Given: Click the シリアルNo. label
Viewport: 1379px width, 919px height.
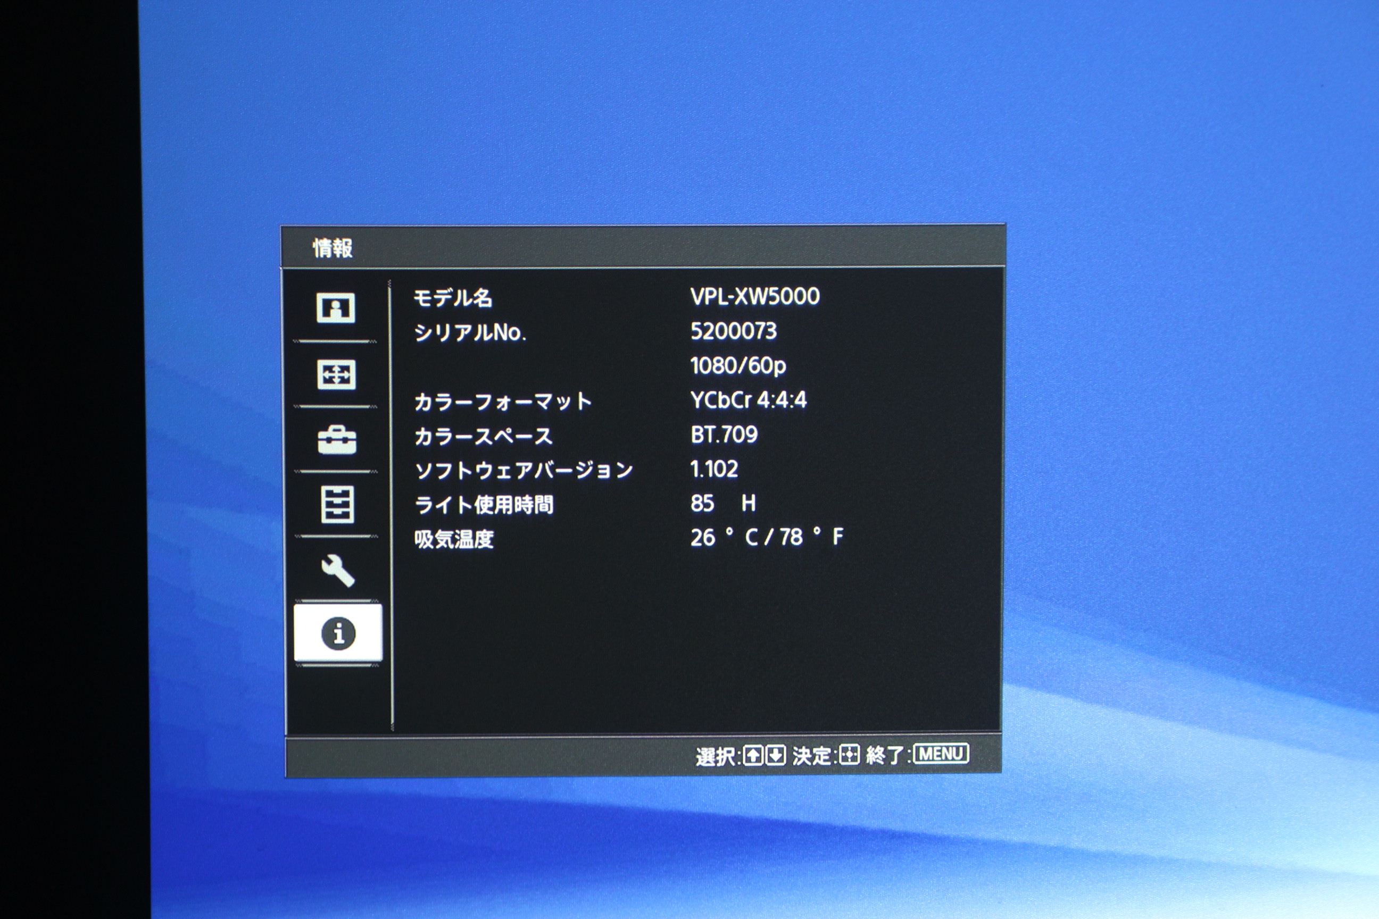Looking at the screenshot, I should tap(470, 333).
